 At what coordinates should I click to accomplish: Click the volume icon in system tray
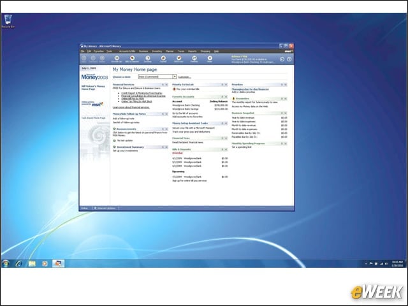(386, 263)
